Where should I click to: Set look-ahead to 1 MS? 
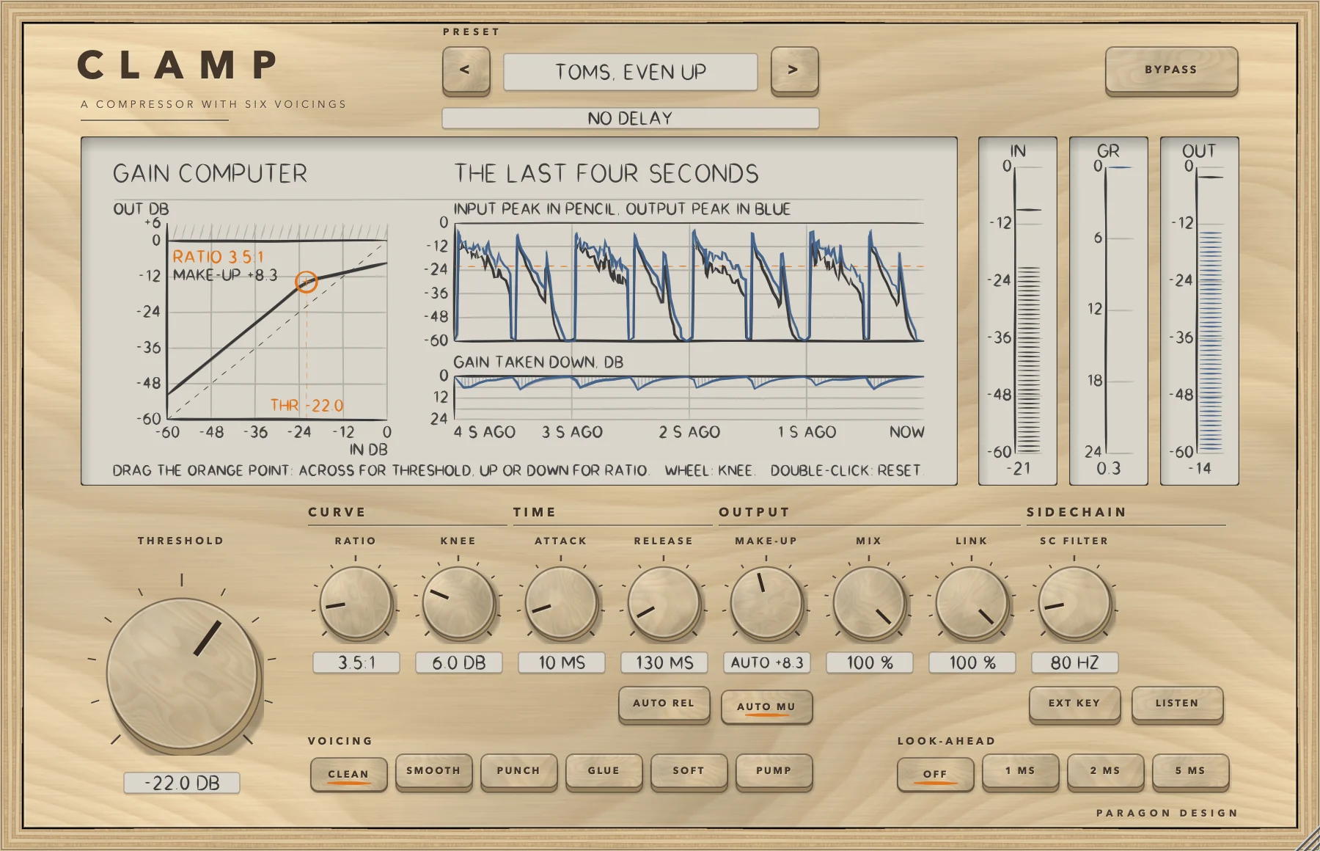click(x=1021, y=772)
